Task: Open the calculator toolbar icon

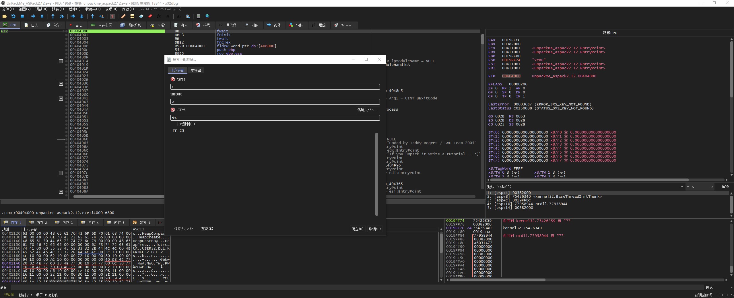Action: (x=198, y=16)
